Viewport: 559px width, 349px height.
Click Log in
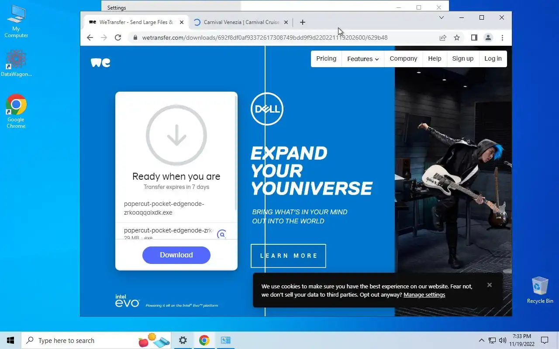tap(493, 58)
